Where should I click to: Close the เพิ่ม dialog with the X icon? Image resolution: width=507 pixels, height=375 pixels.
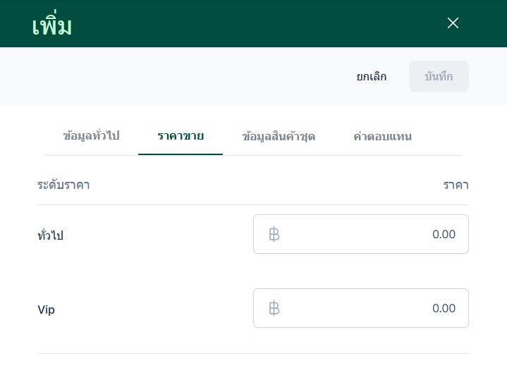453,23
